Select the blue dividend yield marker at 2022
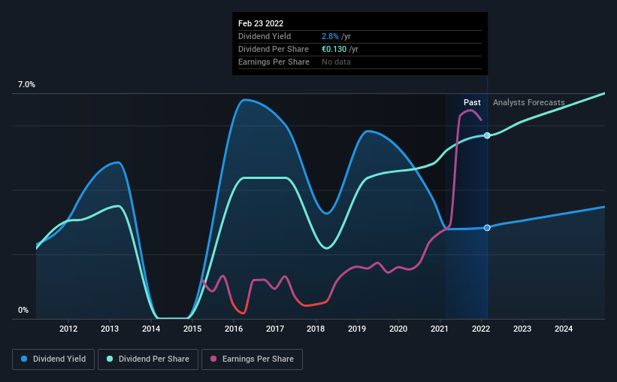 [x=487, y=228]
